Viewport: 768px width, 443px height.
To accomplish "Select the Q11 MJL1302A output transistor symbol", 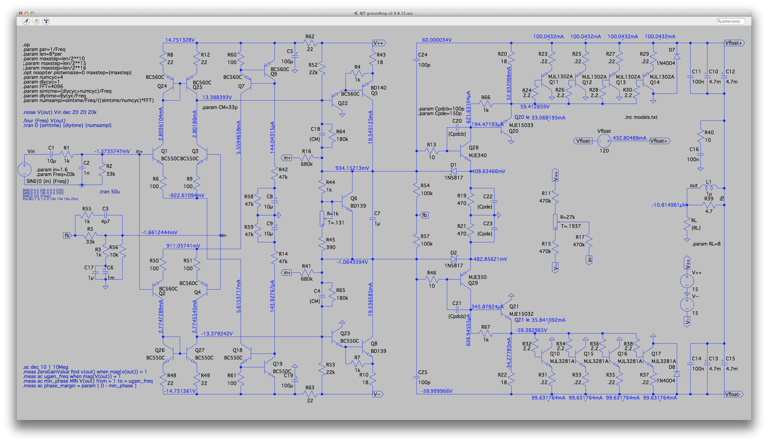I will pyautogui.click(x=547, y=80).
